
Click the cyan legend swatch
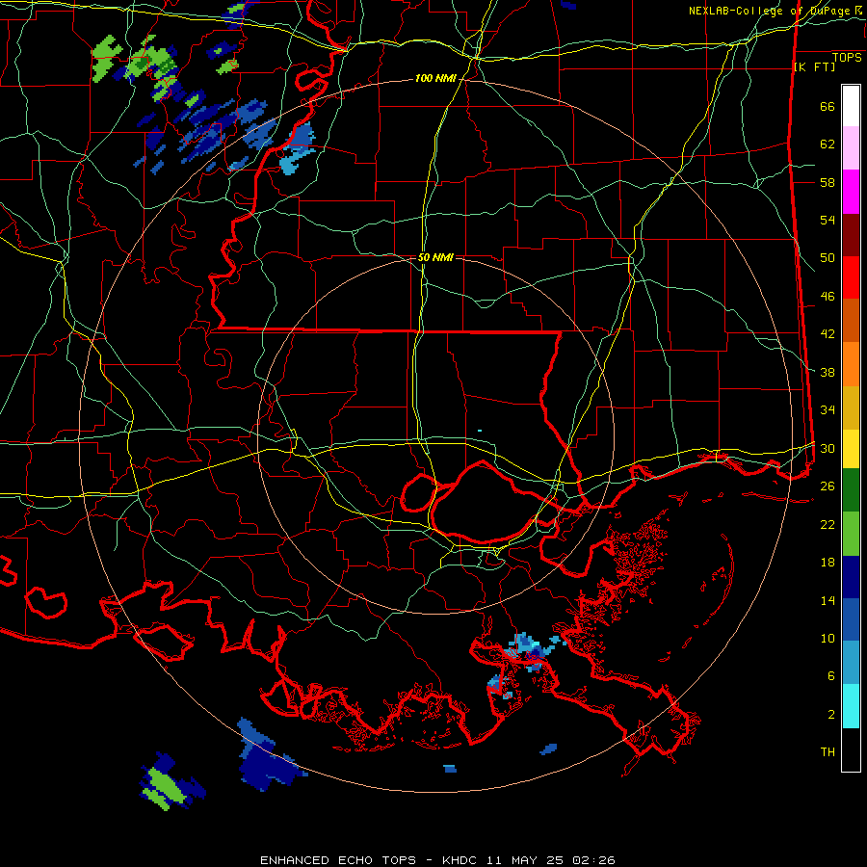851,706
